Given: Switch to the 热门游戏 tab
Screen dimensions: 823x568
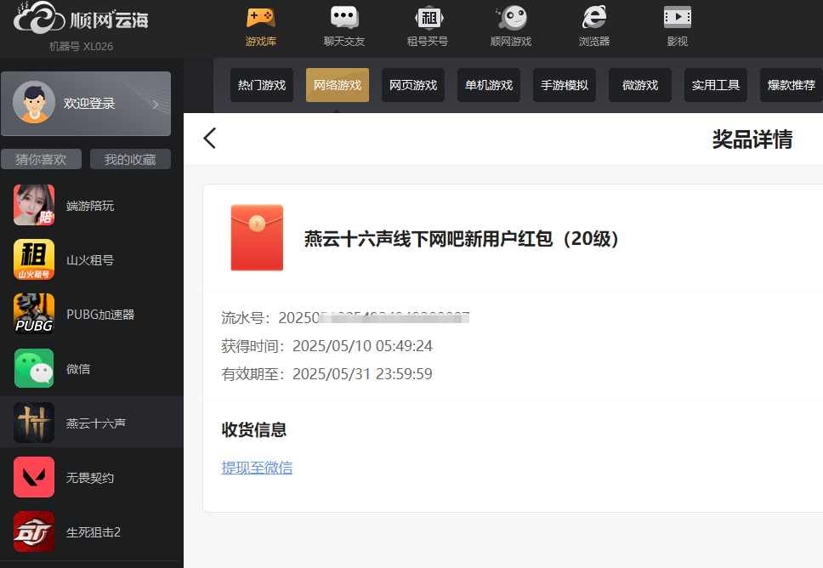Looking at the screenshot, I should click(262, 85).
